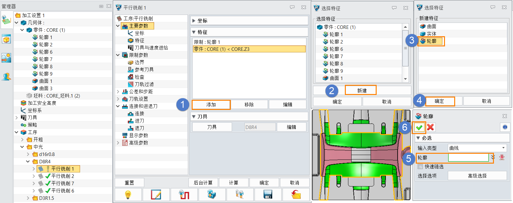Viewport: 513px width, 203px height.
Task: Click the green check mark in 轮廓 panel
Action: (x=419, y=127)
